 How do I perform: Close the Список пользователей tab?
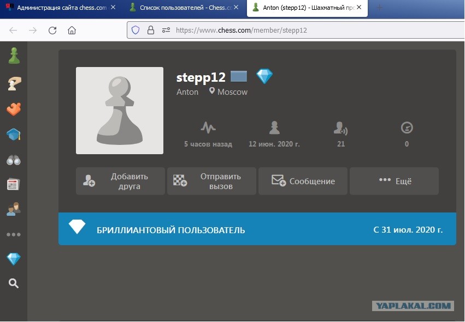click(x=236, y=8)
